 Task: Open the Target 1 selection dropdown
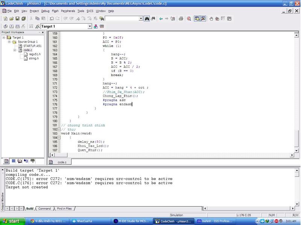click(x=90, y=26)
